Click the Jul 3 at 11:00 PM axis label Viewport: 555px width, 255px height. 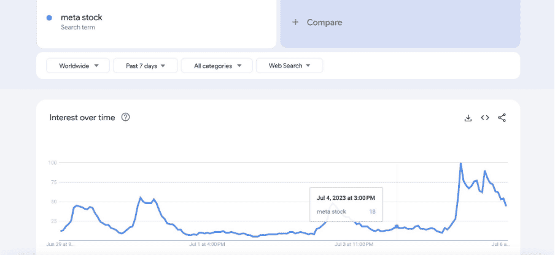click(x=354, y=244)
